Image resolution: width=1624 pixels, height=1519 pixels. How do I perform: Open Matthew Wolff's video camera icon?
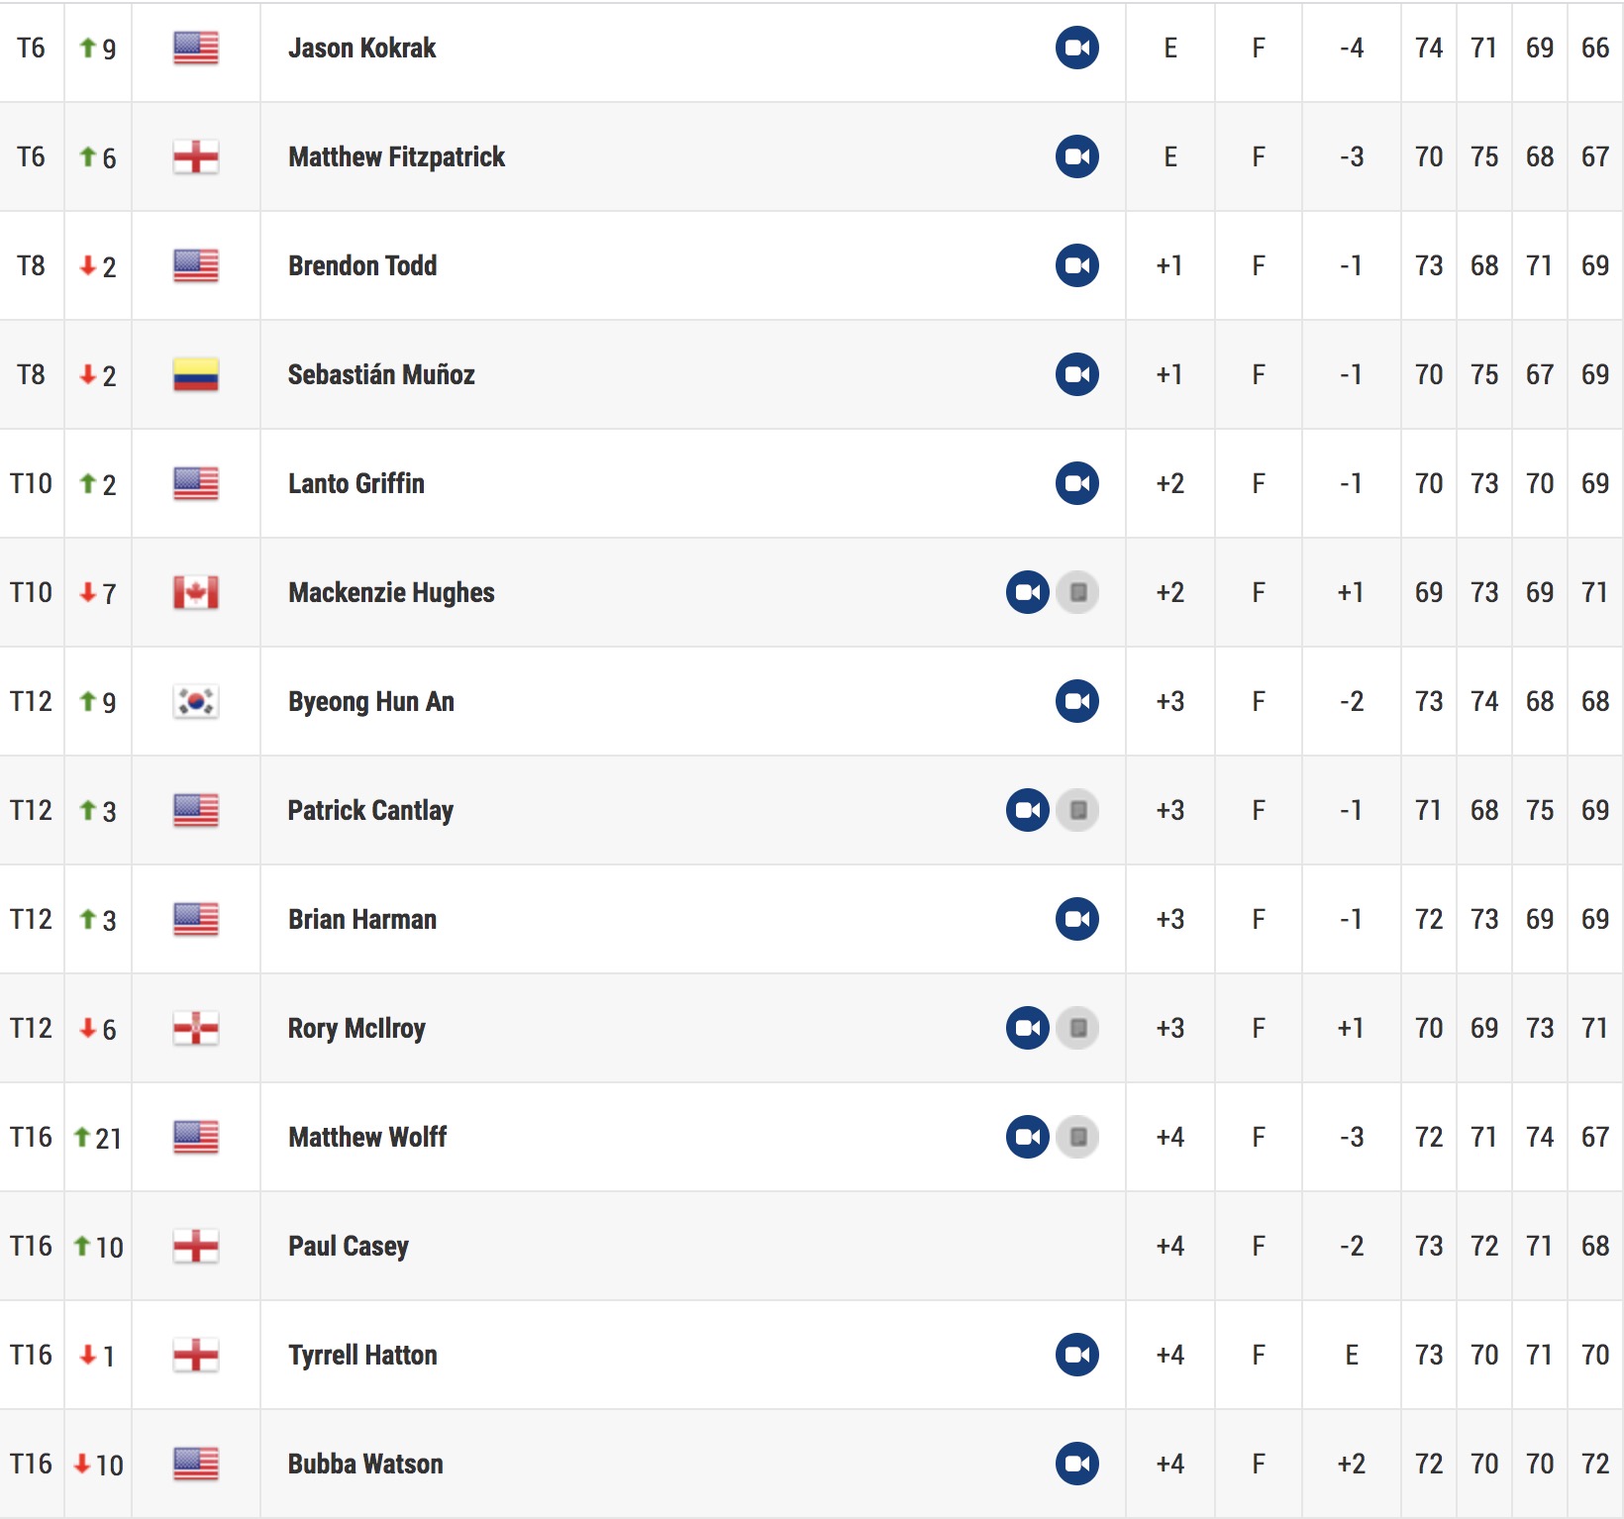(x=1028, y=1137)
